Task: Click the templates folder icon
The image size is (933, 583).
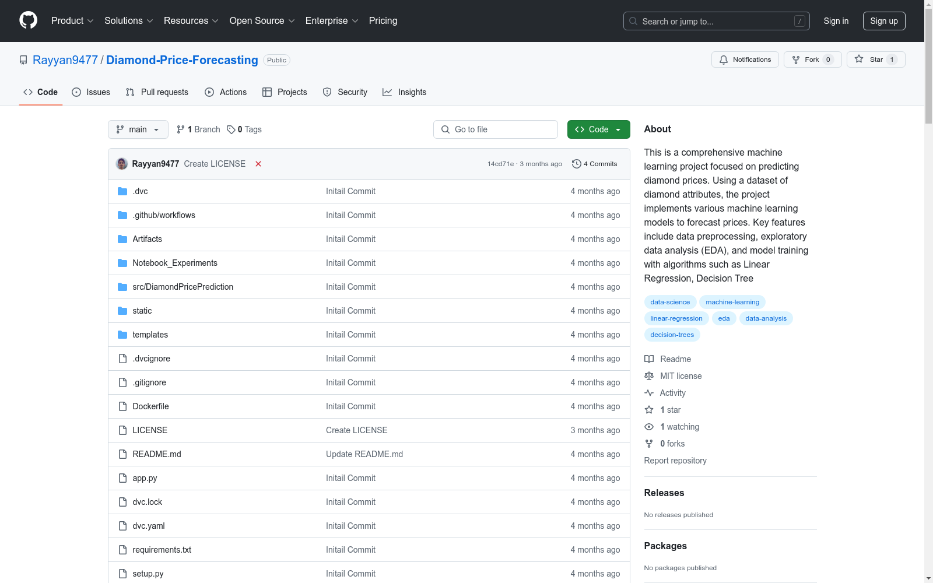Action: [x=122, y=335]
